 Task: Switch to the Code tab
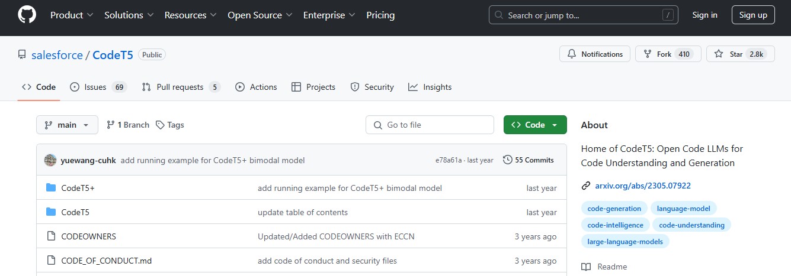pos(39,87)
